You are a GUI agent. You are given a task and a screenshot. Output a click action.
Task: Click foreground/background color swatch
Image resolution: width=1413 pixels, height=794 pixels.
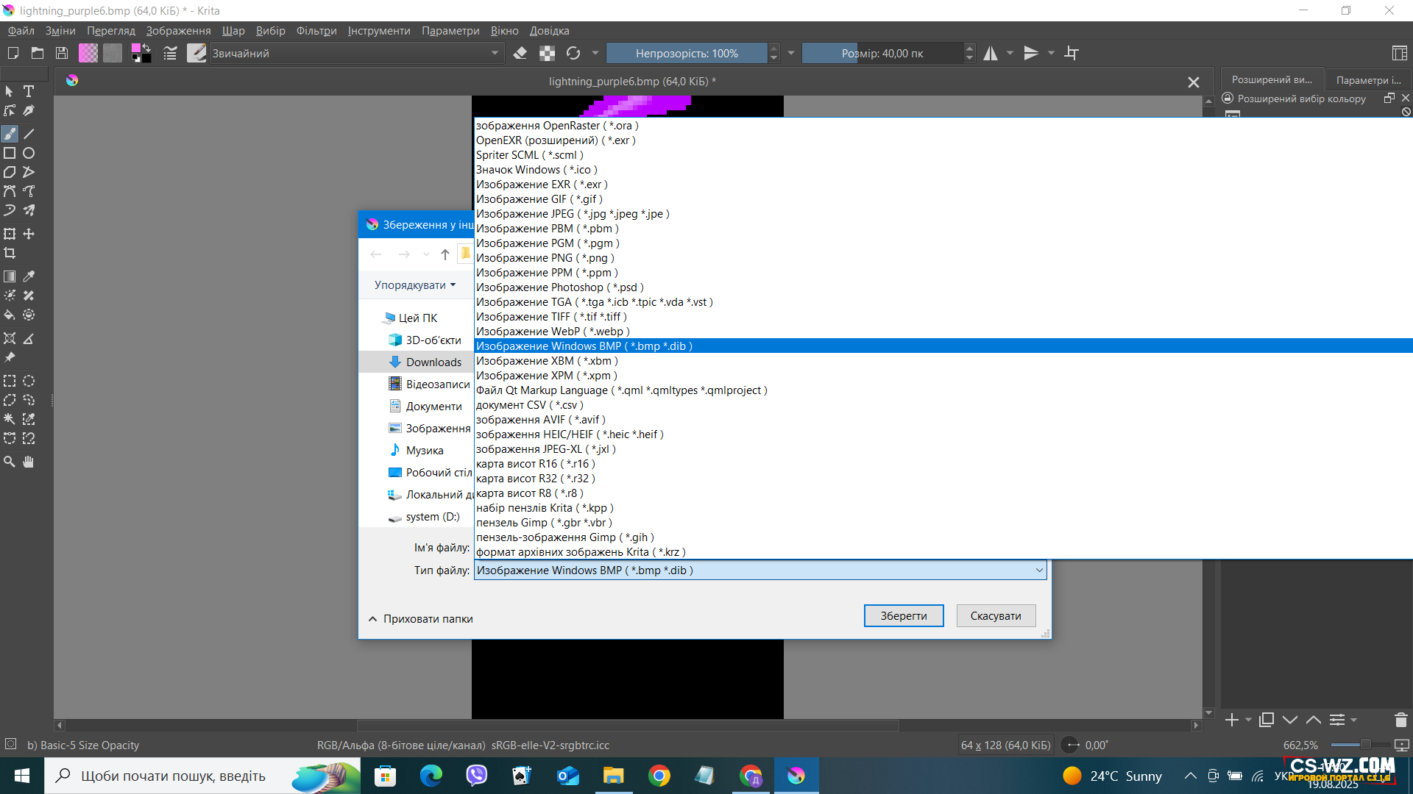(x=141, y=53)
